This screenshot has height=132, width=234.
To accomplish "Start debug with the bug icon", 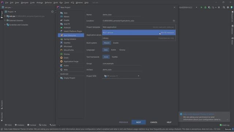I will 205,7.
